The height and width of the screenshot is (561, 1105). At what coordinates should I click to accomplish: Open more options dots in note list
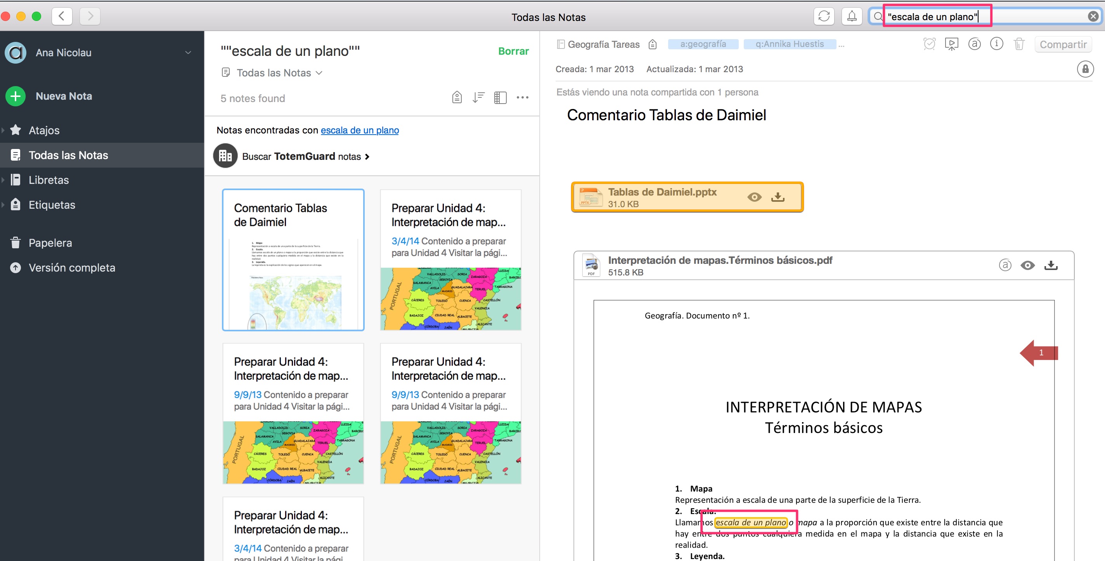522,97
